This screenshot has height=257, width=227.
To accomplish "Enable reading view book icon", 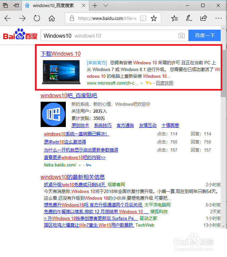I will coord(143,18).
